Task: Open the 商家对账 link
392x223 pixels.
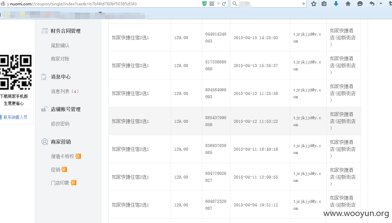Action: (60, 59)
